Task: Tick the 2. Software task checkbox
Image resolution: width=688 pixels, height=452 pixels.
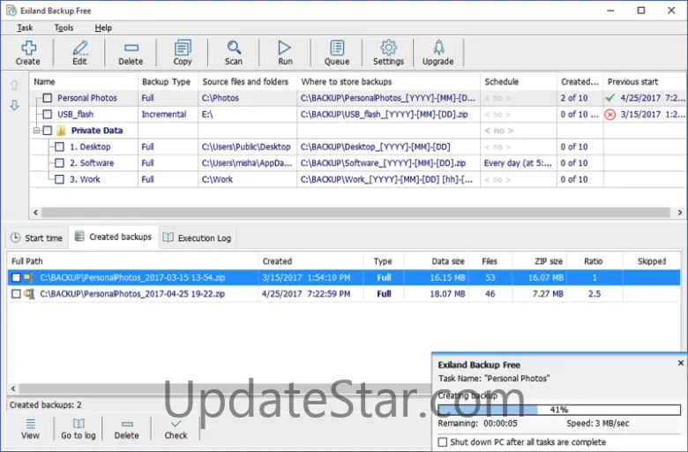Action: point(59,163)
